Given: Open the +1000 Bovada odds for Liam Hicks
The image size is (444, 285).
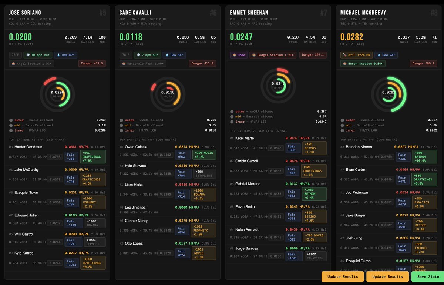Looking at the screenshot, I should (x=204, y=195).
